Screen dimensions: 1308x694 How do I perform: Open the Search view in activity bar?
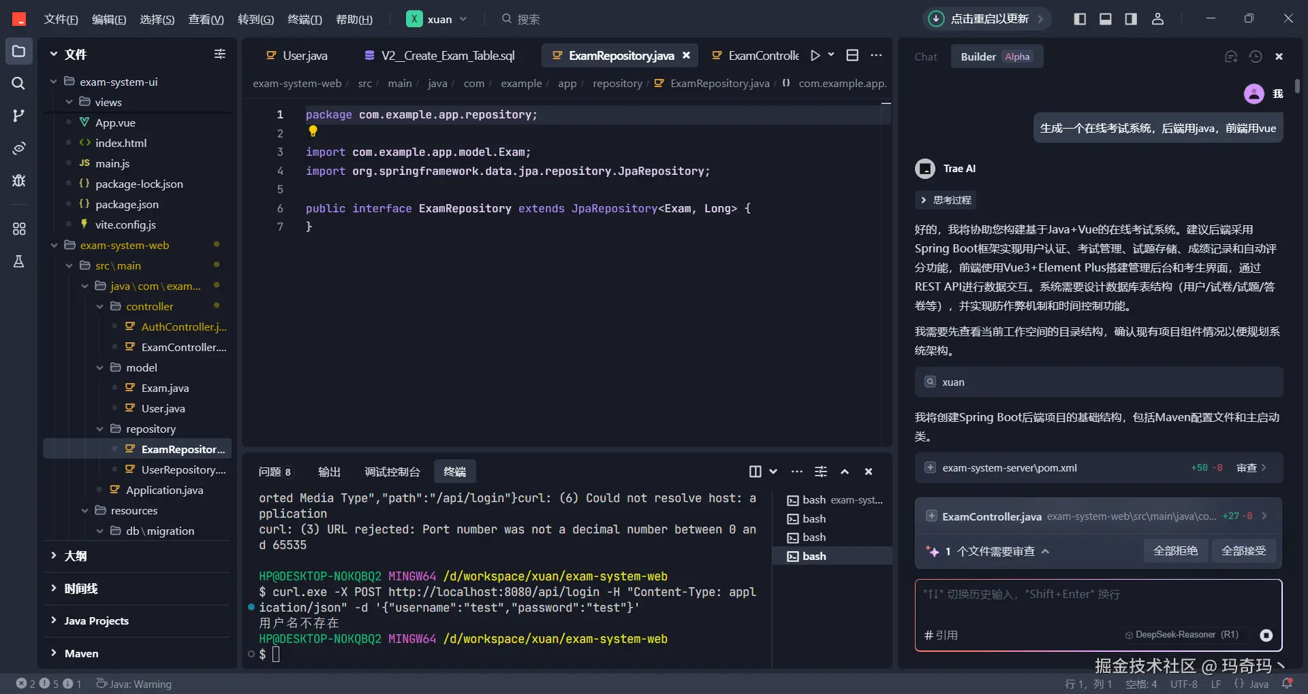pyautogui.click(x=18, y=83)
